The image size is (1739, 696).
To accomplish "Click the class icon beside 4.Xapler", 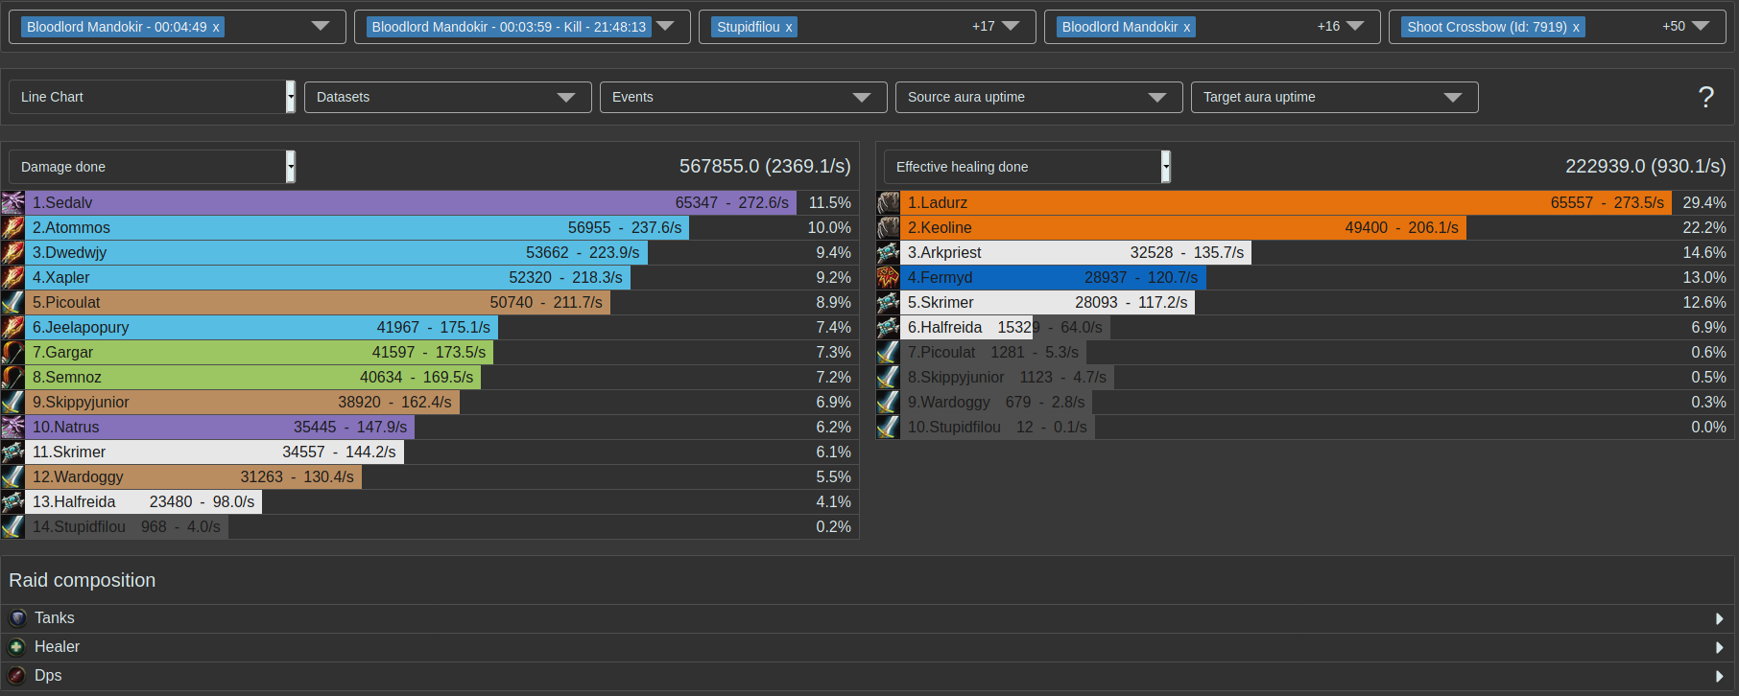I will pyautogui.click(x=12, y=277).
